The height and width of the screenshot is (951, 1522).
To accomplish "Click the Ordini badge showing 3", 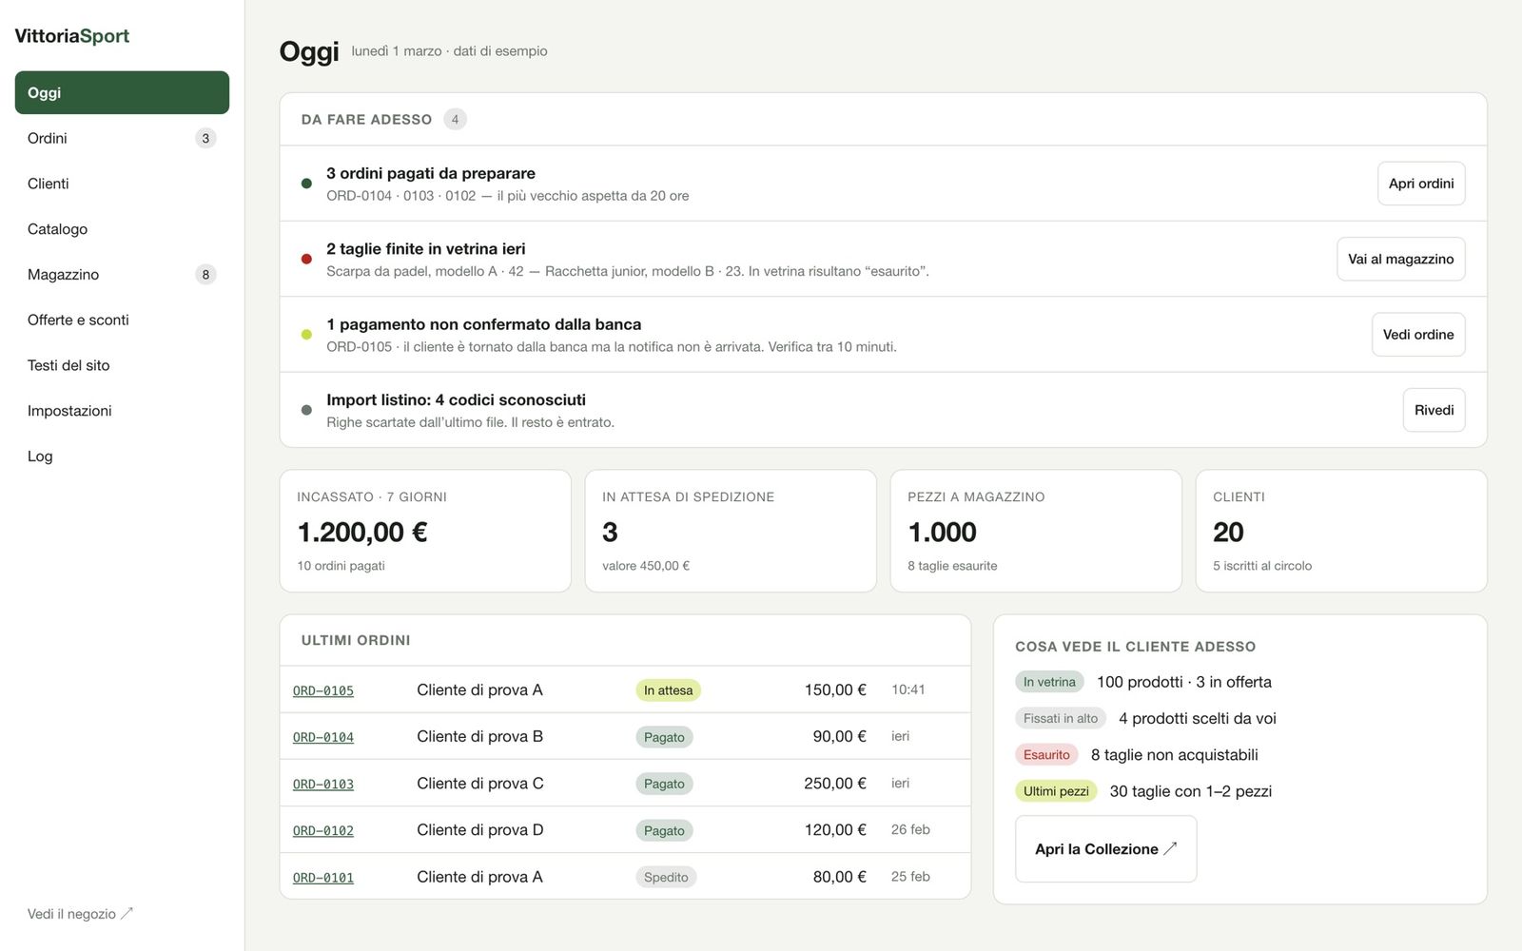I will 205,138.
